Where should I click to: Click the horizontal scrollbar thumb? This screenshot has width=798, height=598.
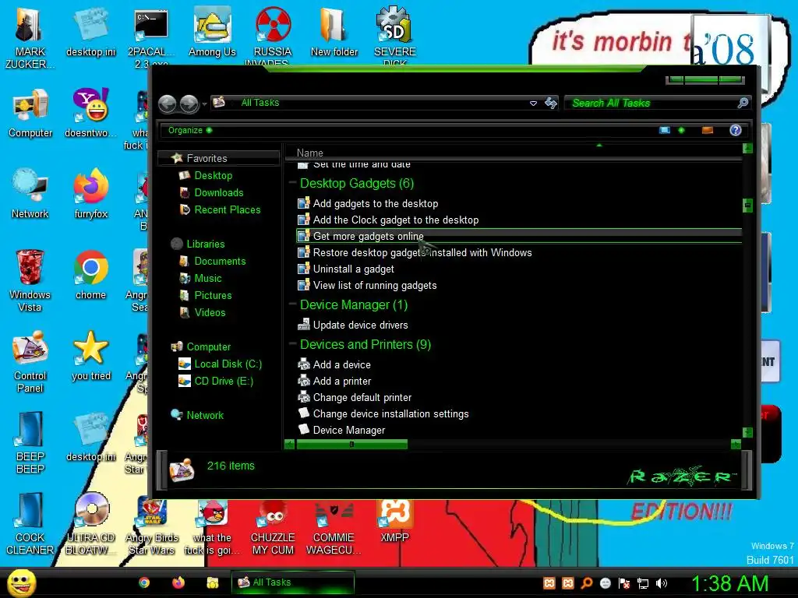pyautogui.click(x=351, y=445)
